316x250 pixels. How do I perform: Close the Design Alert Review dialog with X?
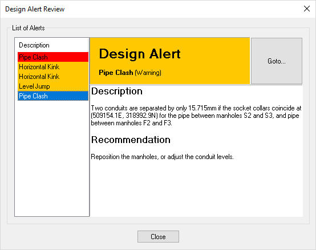click(x=307, y=9)
